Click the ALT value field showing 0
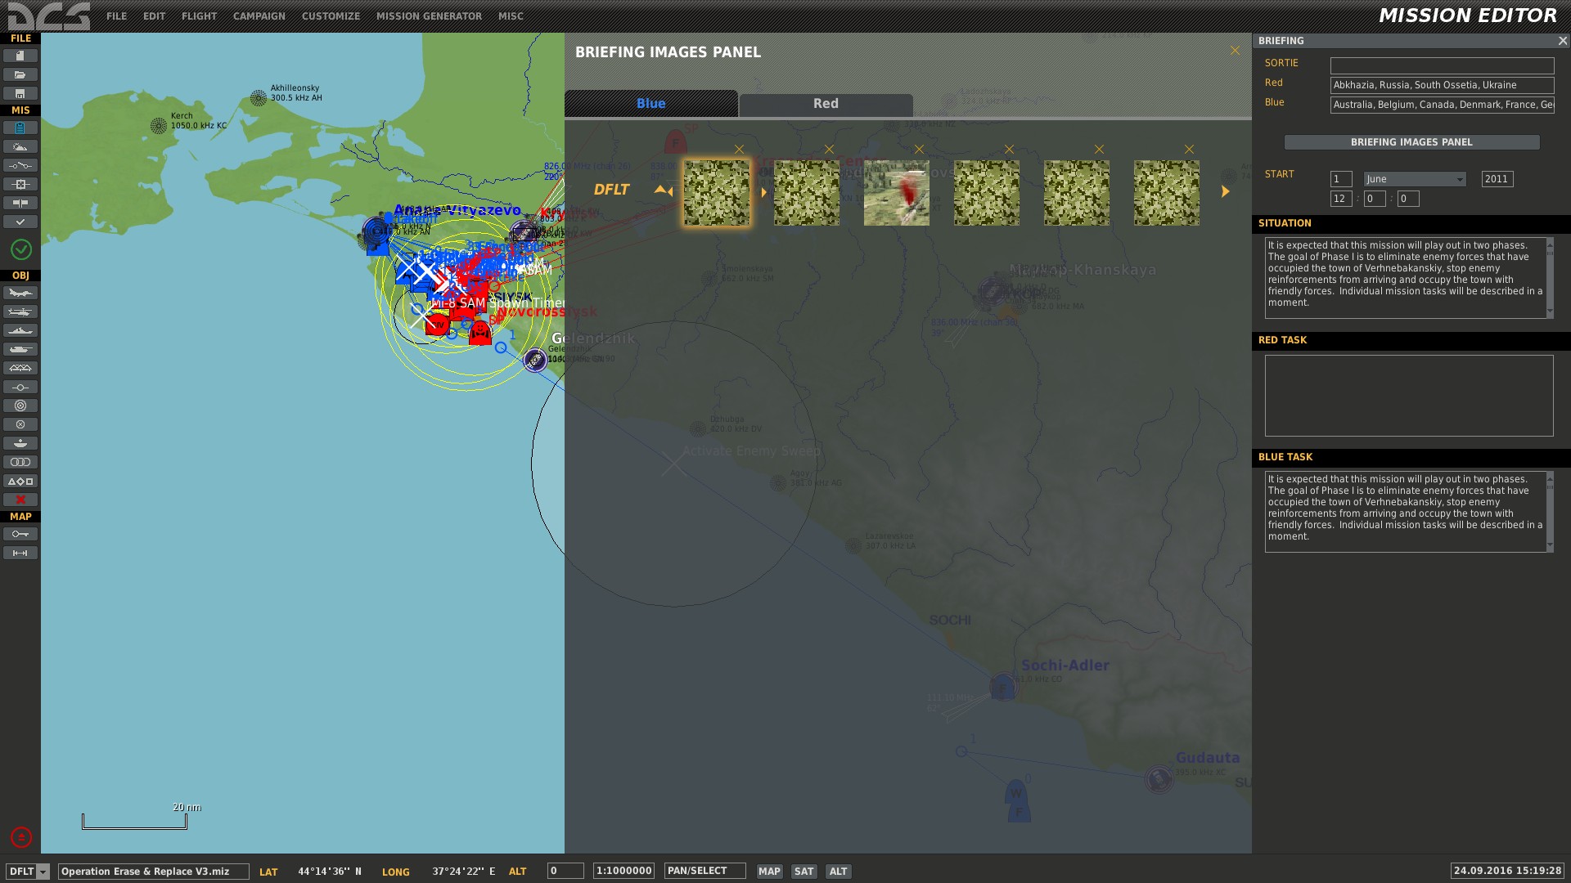Viewport: 1571px width, 883px height. click(x=565, y=872)
